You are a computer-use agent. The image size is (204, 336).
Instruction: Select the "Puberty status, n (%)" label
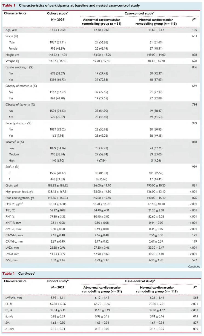19,123
